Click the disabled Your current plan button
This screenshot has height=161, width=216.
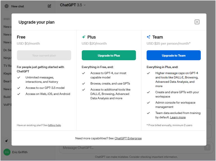(44, 55)
